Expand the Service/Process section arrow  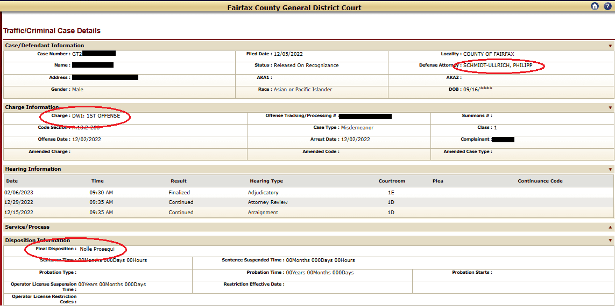click(610, 228)
